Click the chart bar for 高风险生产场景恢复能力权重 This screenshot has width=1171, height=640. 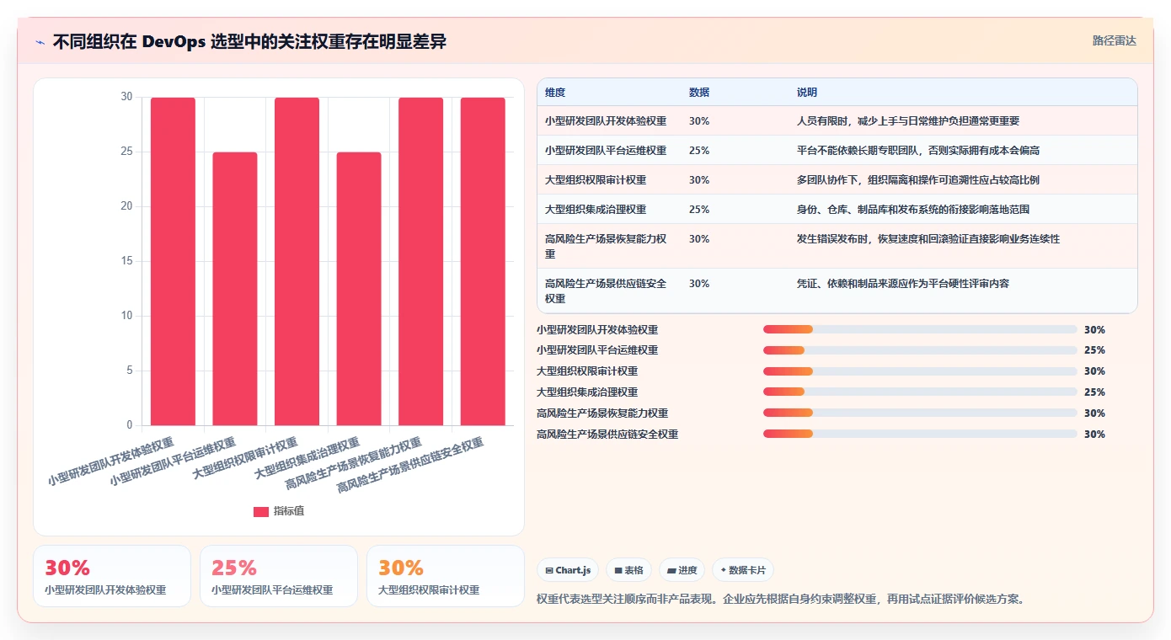420,261
